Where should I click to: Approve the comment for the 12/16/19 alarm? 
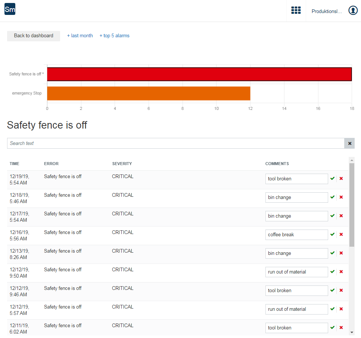coord(333,234)
